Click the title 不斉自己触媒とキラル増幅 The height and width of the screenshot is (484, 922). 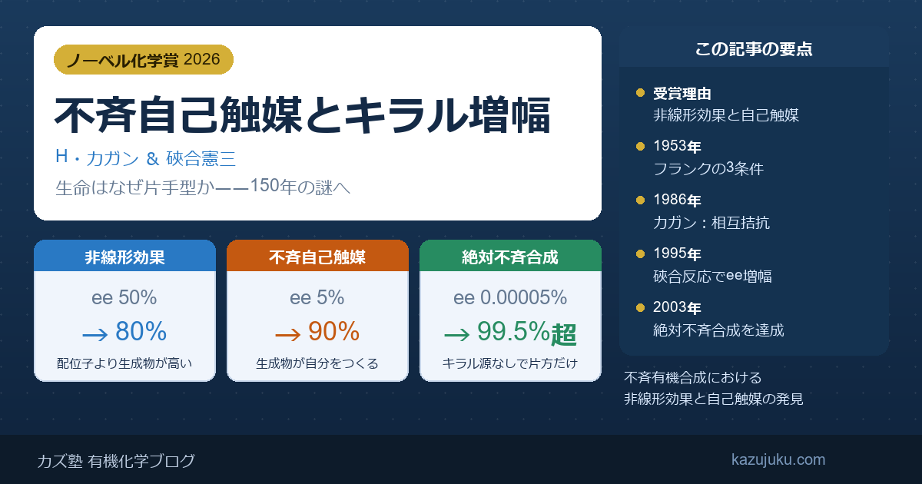tap(302, 115)
